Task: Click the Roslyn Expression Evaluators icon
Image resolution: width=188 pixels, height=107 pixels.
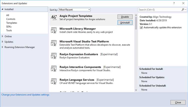Action: coord(54,56)
